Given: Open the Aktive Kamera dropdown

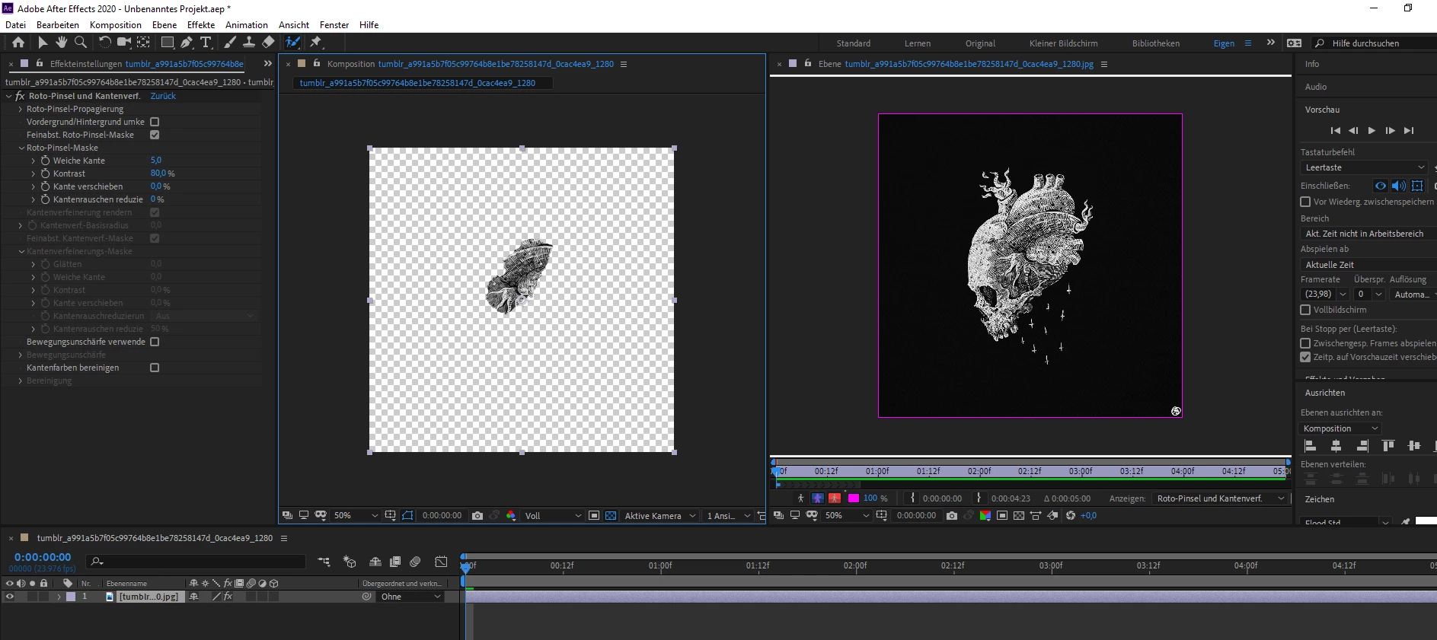Looking at the screenshot, I should pyautogui.click(x=659, y=515).
